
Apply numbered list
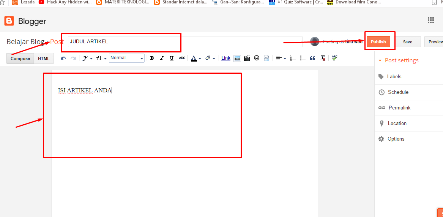[293, 58]
